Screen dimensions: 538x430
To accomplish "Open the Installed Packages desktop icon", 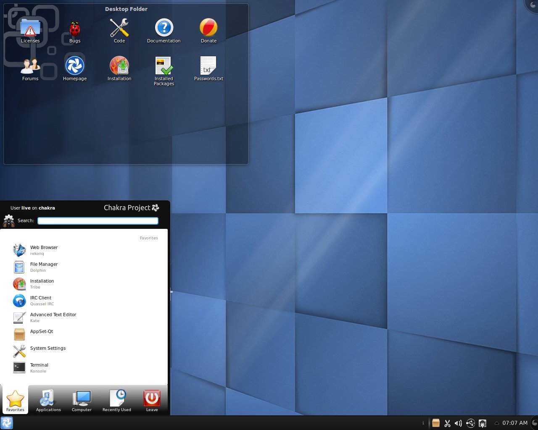I will pos(164,71).
